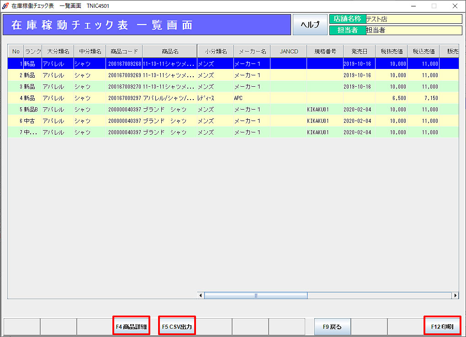
Task: Sort by 商品コード column header
Action: [x=124, y=51]
